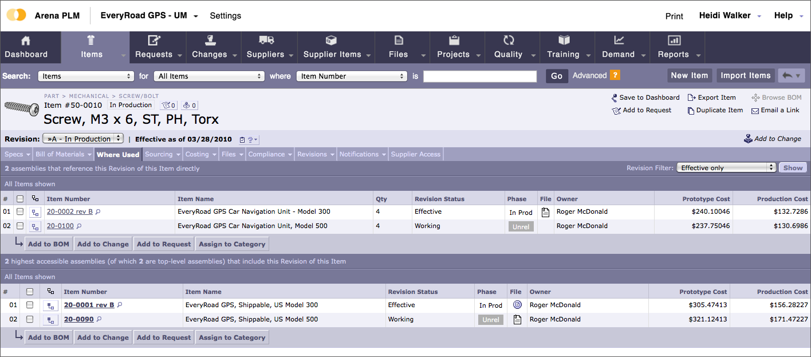Expand the EveryRoad GPS - UM workspace dropdown

tap(196, 17)
